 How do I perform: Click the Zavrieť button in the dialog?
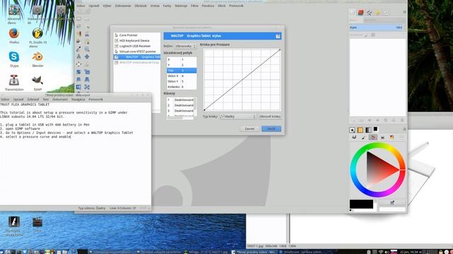click(249, 128)
